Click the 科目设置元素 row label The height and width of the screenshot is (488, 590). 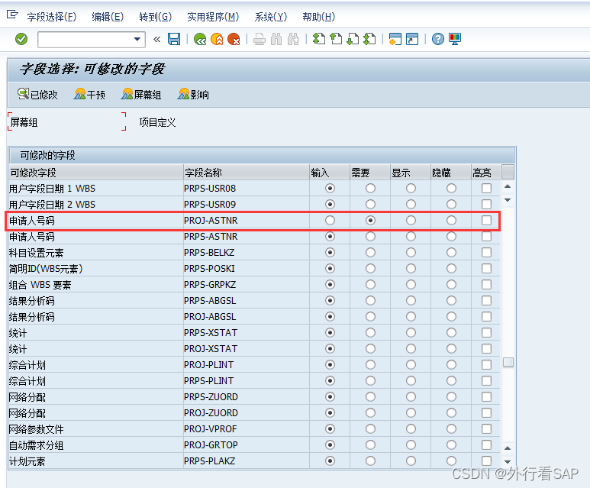click(x=36, y=253)
